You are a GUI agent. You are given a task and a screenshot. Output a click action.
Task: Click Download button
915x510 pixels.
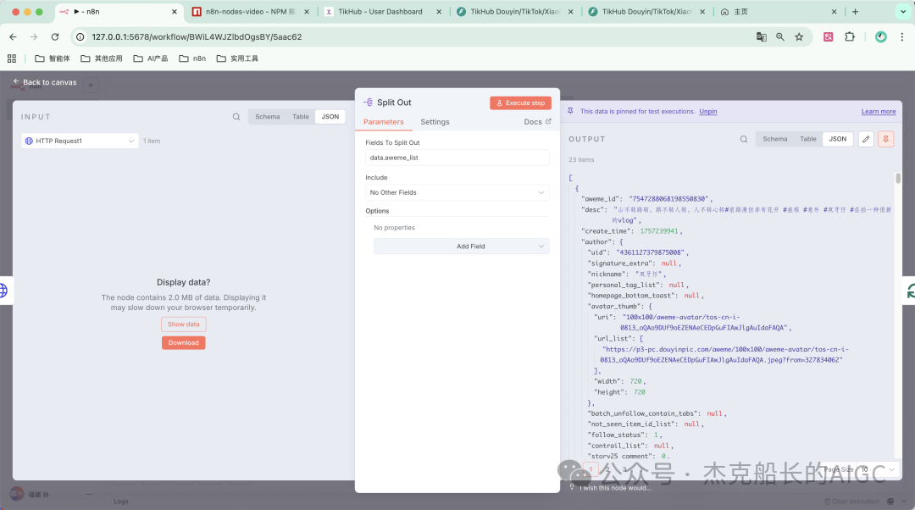click(x=183, y=342)
